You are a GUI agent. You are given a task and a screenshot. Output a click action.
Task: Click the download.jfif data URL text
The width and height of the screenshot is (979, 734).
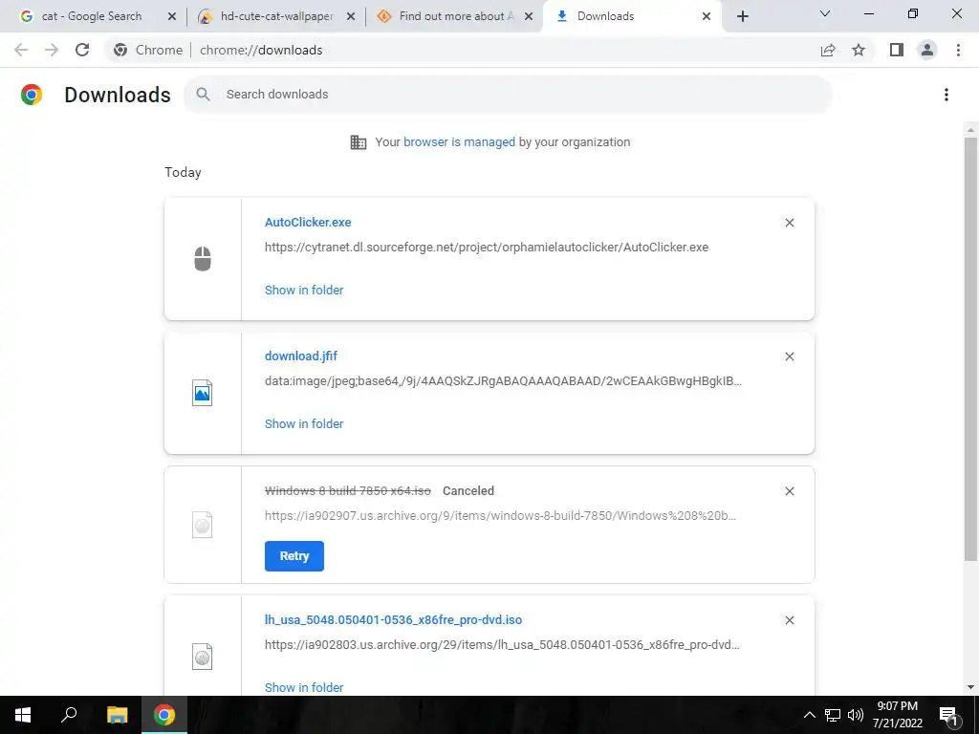click(x=503, y=380)
